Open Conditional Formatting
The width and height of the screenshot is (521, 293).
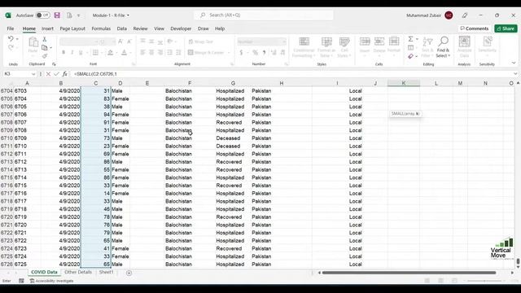tap(304, 47)
